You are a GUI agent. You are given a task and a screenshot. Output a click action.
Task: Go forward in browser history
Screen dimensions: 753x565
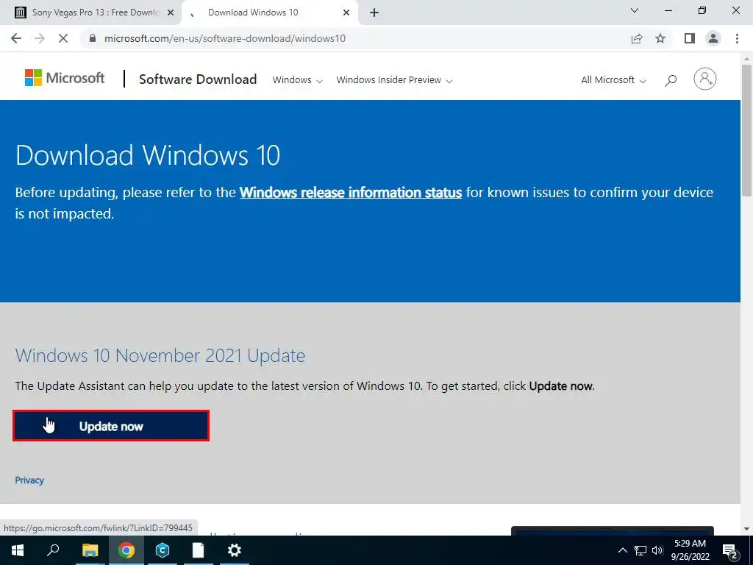pyautogui.click(x=40, y=38)
